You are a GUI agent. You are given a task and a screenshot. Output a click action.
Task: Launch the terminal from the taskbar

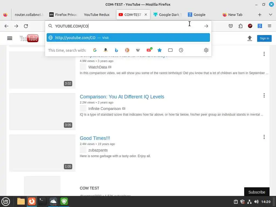[x=42, y=201]
